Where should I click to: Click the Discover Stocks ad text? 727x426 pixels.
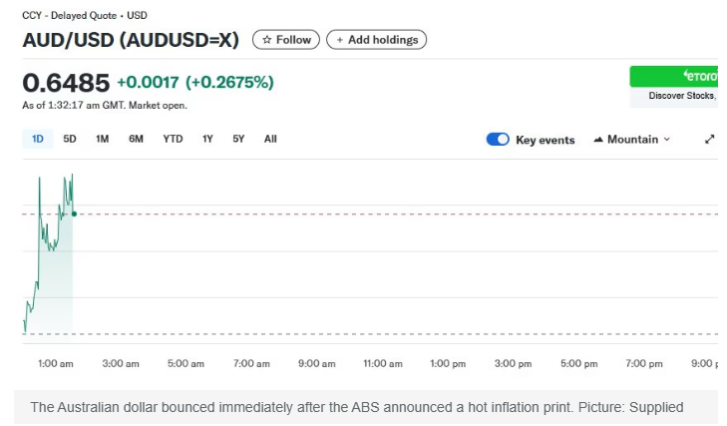tap(682, 96)
